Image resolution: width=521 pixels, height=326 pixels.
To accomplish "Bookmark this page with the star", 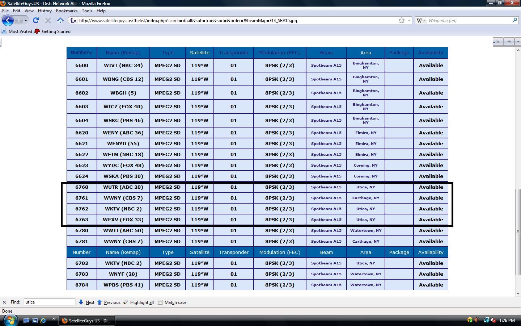I will coord(402,20).
